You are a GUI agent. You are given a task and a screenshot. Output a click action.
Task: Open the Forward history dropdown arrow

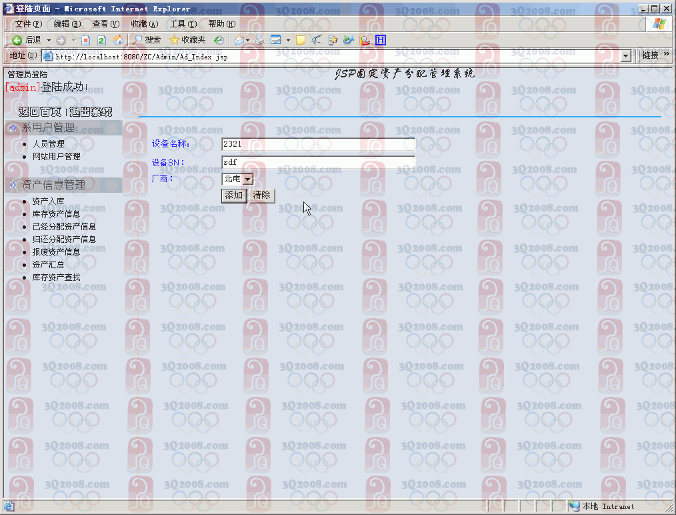[73, 41]
